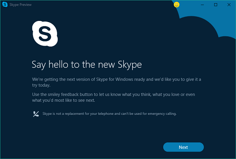Viewport: 236px width, 159px height.
Task: Maximize the Skype Preview window
Action: (x=216, y=5)
